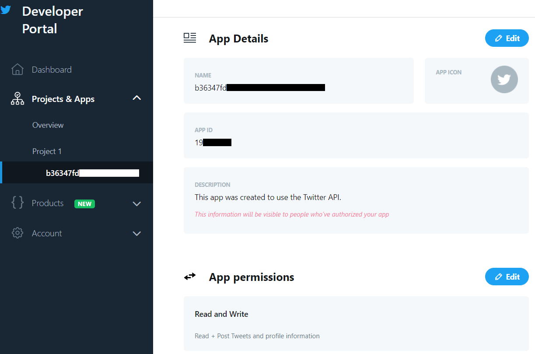
Task: Edit the App permissions section
Action: [x=507, y=277]
